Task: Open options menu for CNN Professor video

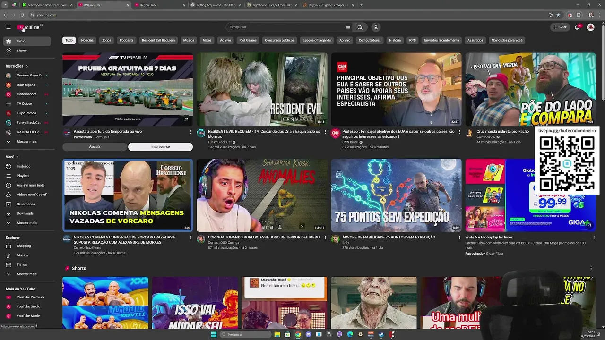Action: 459,132
